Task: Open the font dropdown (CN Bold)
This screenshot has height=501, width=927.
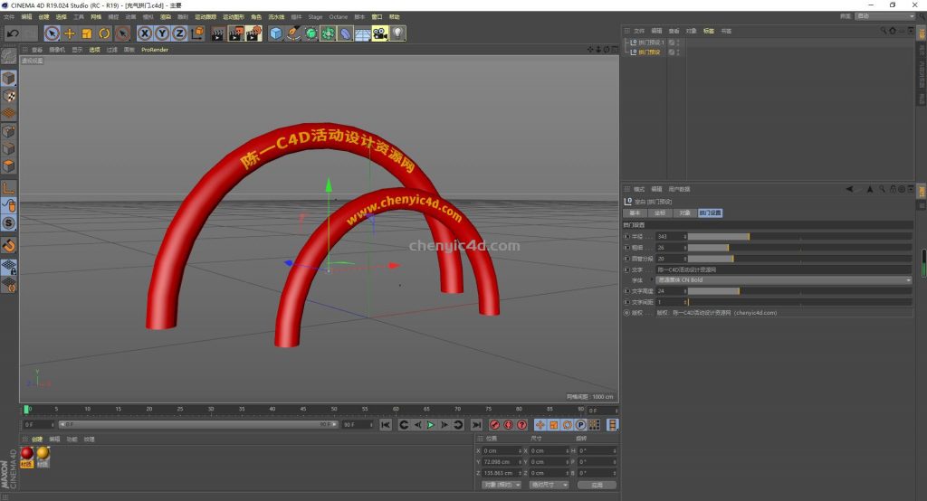Action: pos(784,280)
